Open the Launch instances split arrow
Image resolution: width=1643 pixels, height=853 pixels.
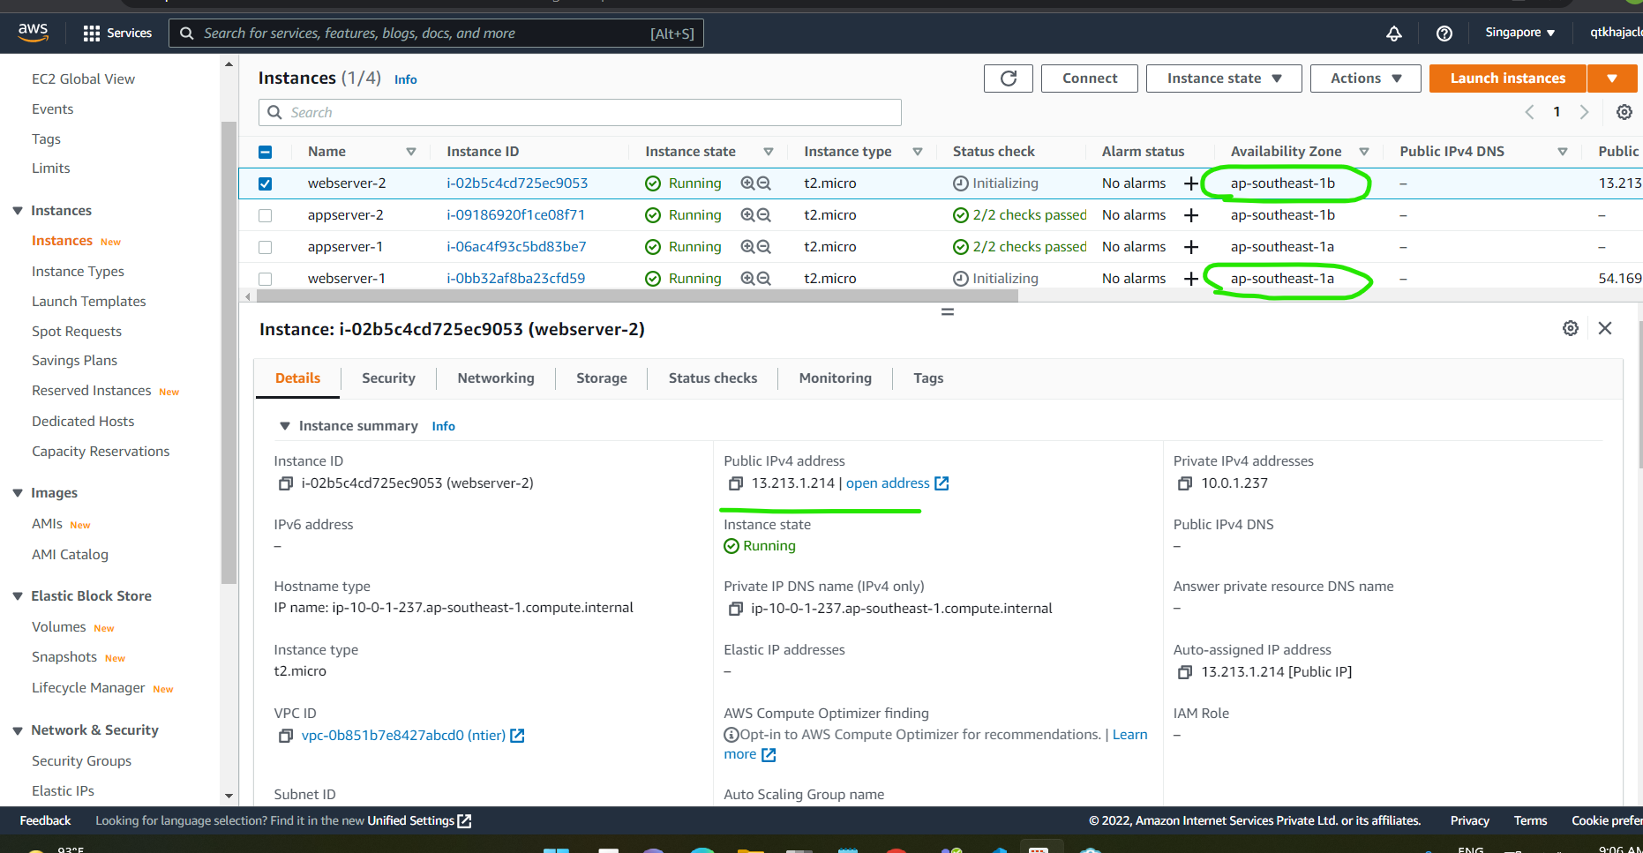1612,79
